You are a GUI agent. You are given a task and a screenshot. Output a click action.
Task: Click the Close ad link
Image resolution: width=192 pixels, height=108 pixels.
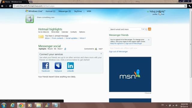pos(148,93)
